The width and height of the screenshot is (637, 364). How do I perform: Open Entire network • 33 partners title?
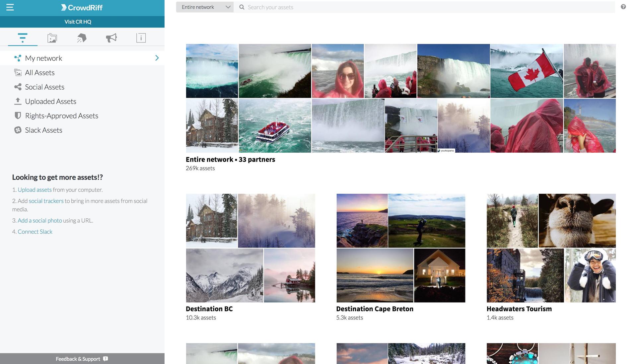coord(230,159)
